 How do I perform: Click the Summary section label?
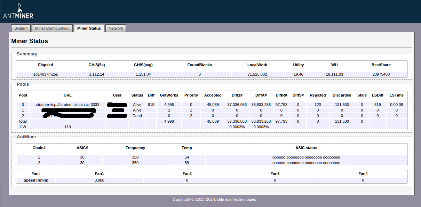(27, 54)
